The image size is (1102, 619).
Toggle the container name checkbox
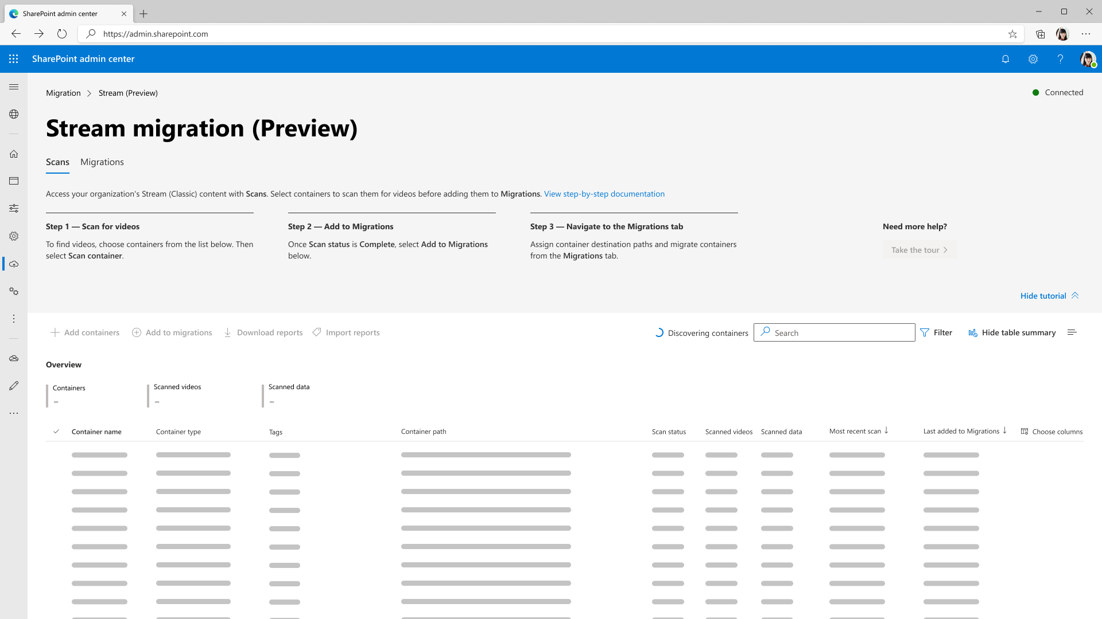(x=56, y=431)
